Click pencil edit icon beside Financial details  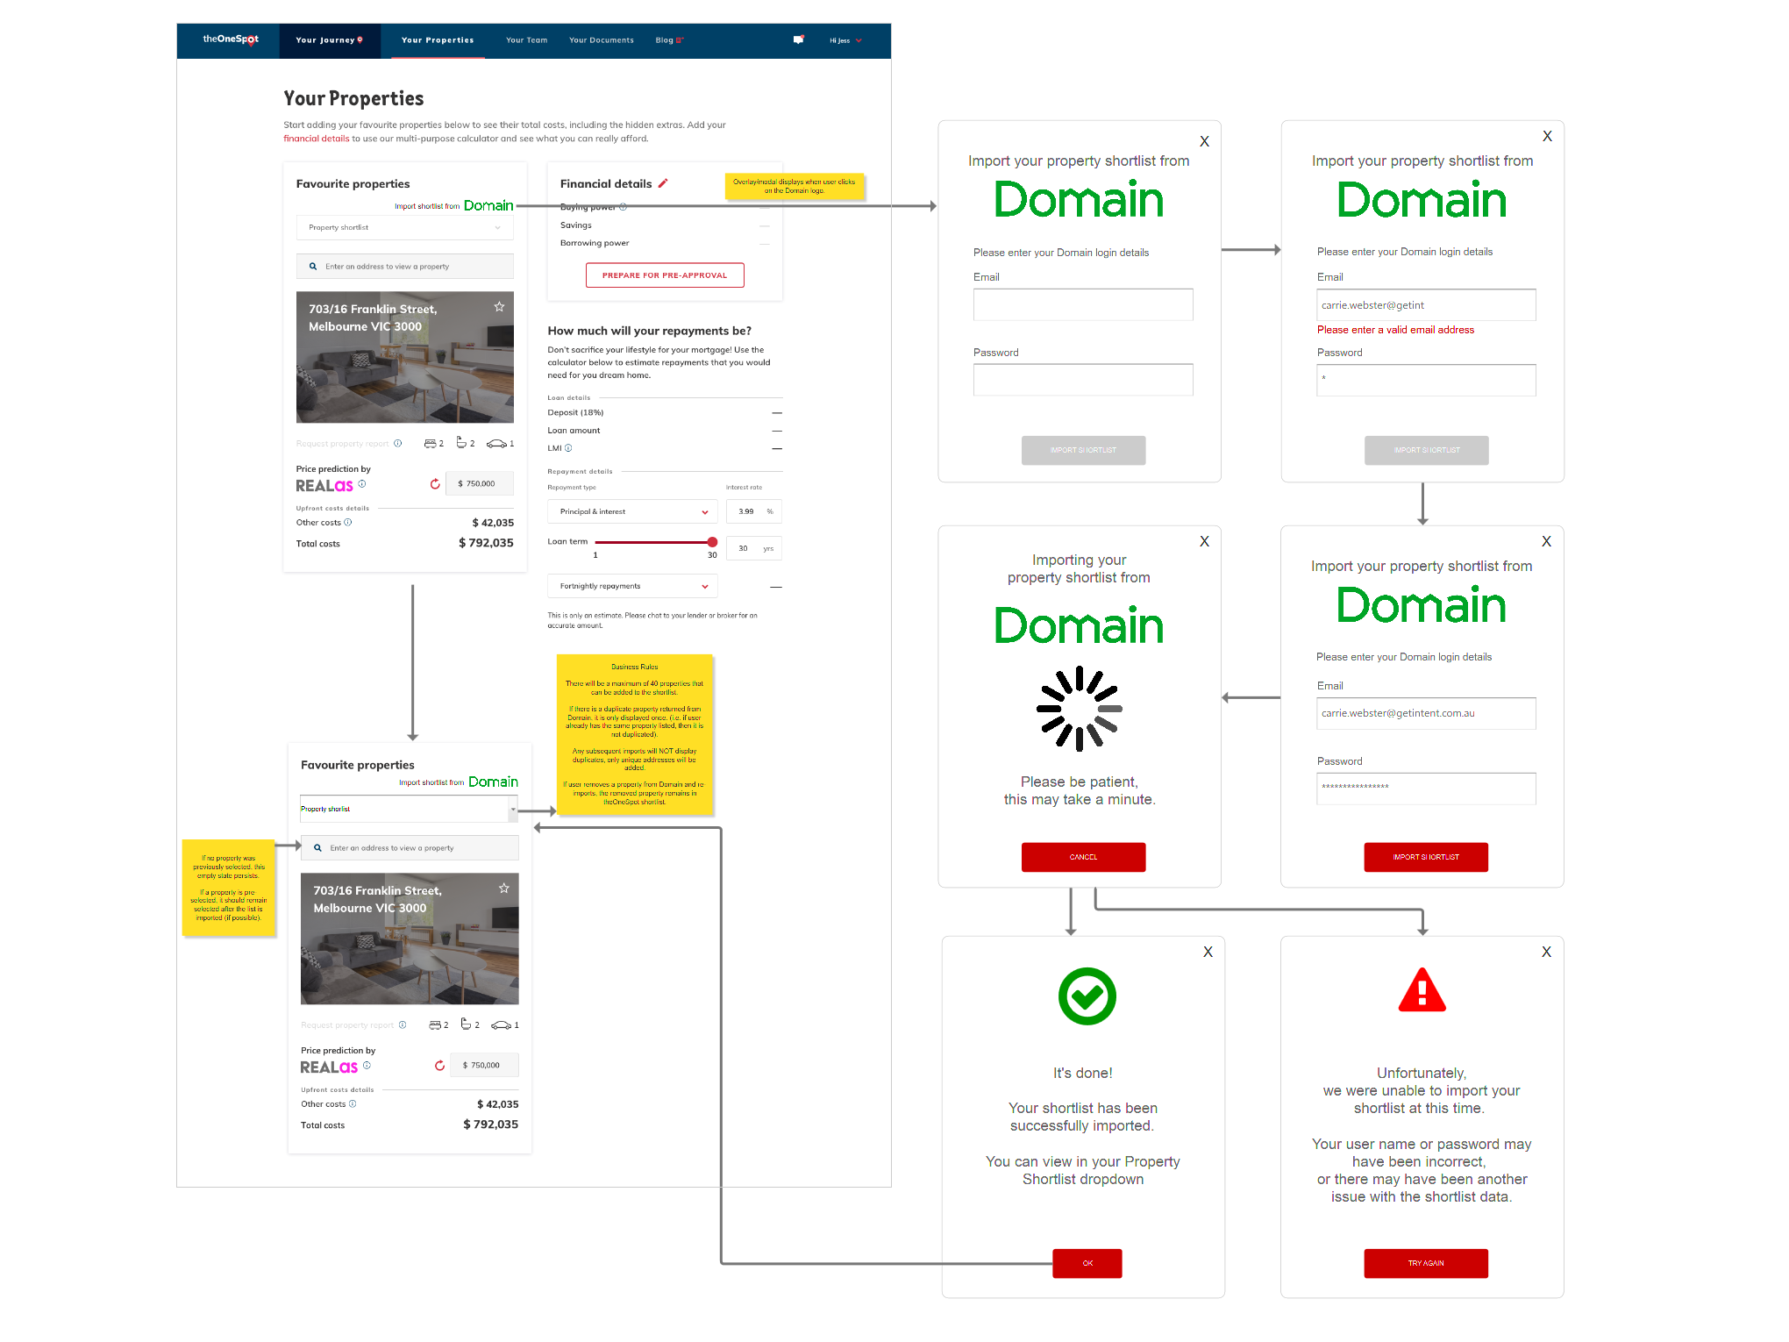click(663, 183)
